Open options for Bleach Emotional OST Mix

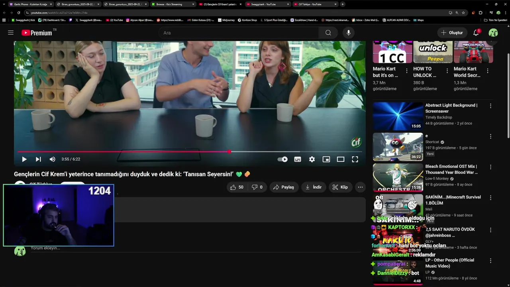click(490, 167)
